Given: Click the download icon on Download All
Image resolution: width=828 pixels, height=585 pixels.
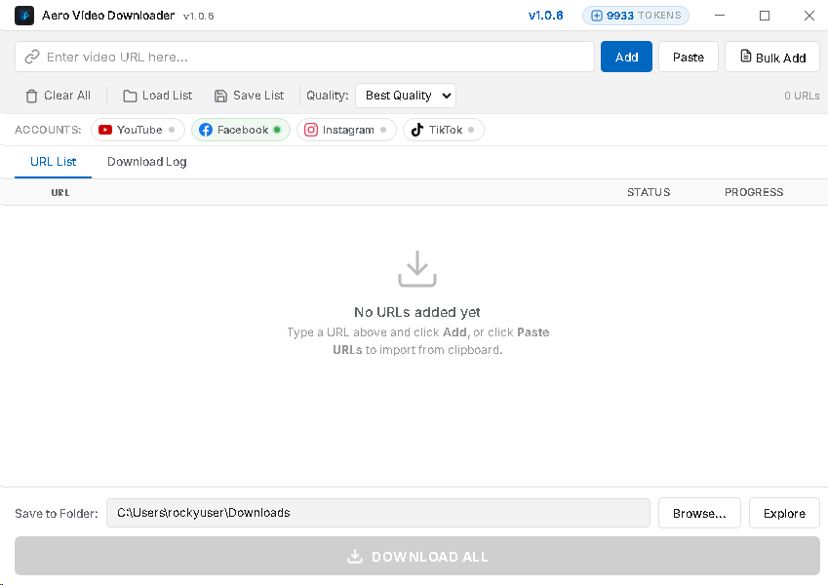Looking at the screenshot, I should 355,556.
